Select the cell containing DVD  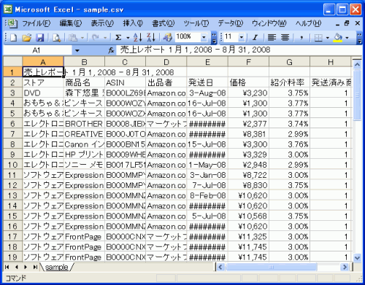[x=43, y=93]
